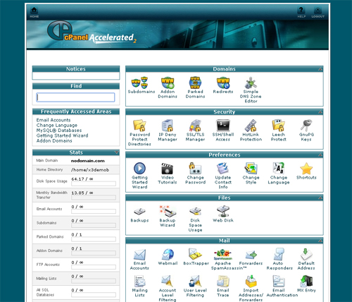Open Update Contact Info
The height and width of the screenshot is (302, 352).
[x=223, y=169]
